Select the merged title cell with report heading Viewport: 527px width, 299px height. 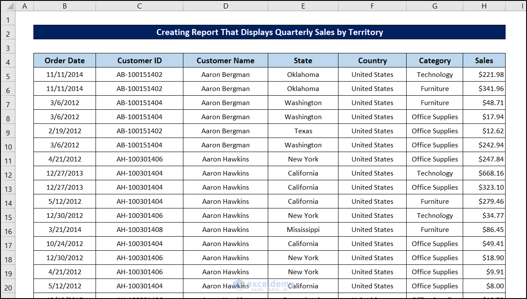pyautogui.click(x=270, y=32)
